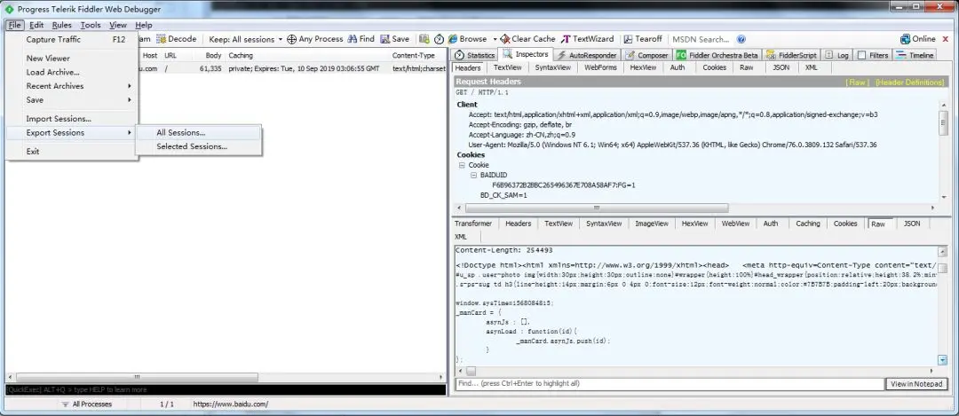This screenshot has width=959, height=416.
Task: Select the response Transformer tab
Action: [x=472, y=224]
